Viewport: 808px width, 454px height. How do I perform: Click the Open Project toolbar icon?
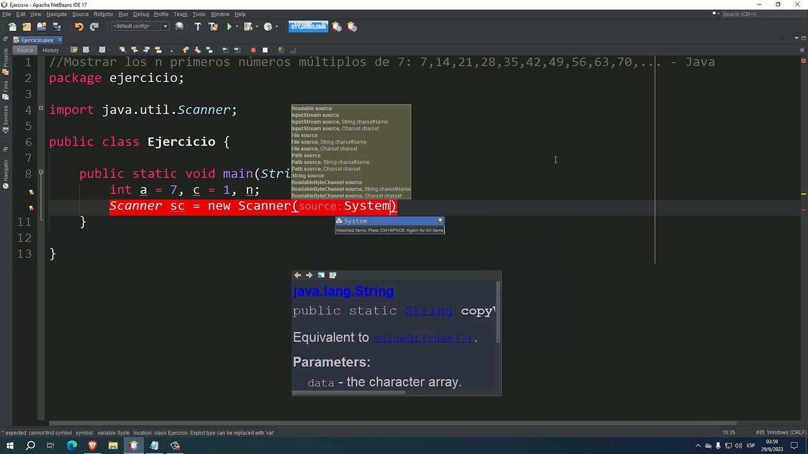[42, 26]
